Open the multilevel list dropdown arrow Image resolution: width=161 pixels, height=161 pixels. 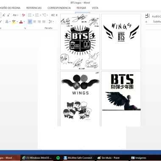[47, 15]
